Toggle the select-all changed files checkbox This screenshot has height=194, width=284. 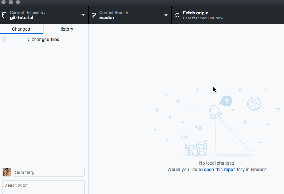(4, 40)
